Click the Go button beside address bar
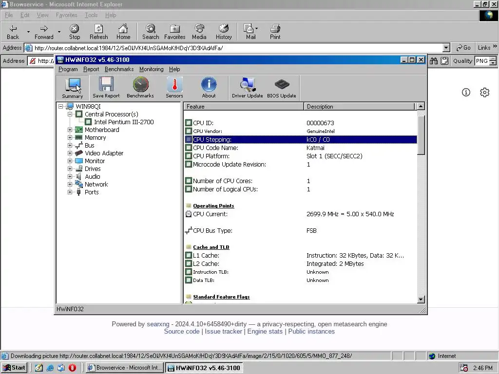 463,48
